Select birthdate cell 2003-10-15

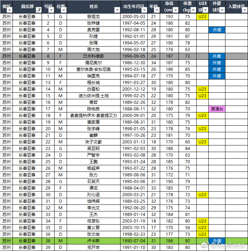[133, 228]
